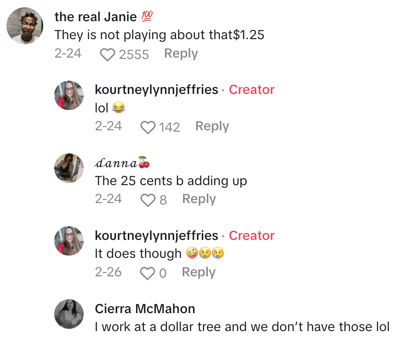Open kourtneylynnjeffries username on "lol" reply
This screenshot has width=410, height=338.
tap(156, 89)
